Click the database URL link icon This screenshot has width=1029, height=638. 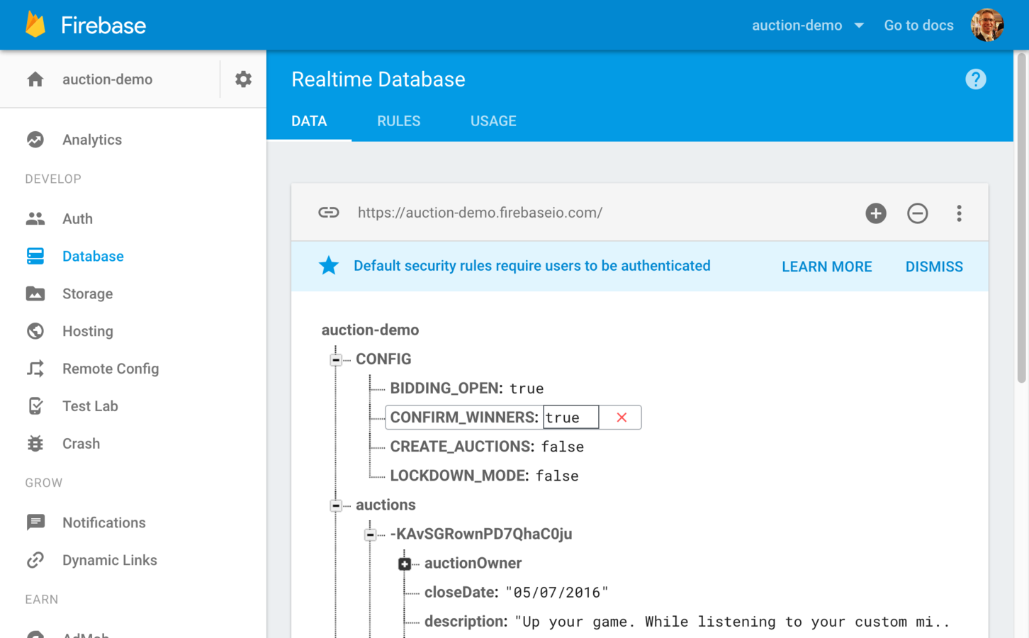329,213
